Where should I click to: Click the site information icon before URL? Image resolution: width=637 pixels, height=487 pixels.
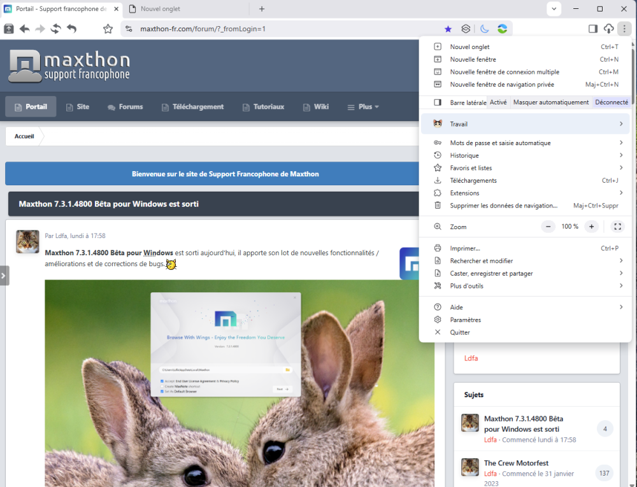pyautogui.click(x=129, y=29)
